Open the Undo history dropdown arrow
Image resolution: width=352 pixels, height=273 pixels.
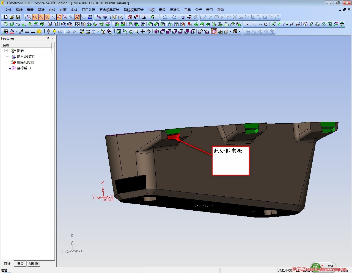click(169, 17)
